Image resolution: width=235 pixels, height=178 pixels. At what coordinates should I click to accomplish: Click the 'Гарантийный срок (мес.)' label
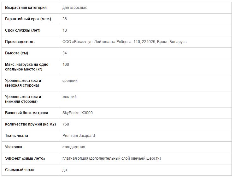(x=28, y=19)
